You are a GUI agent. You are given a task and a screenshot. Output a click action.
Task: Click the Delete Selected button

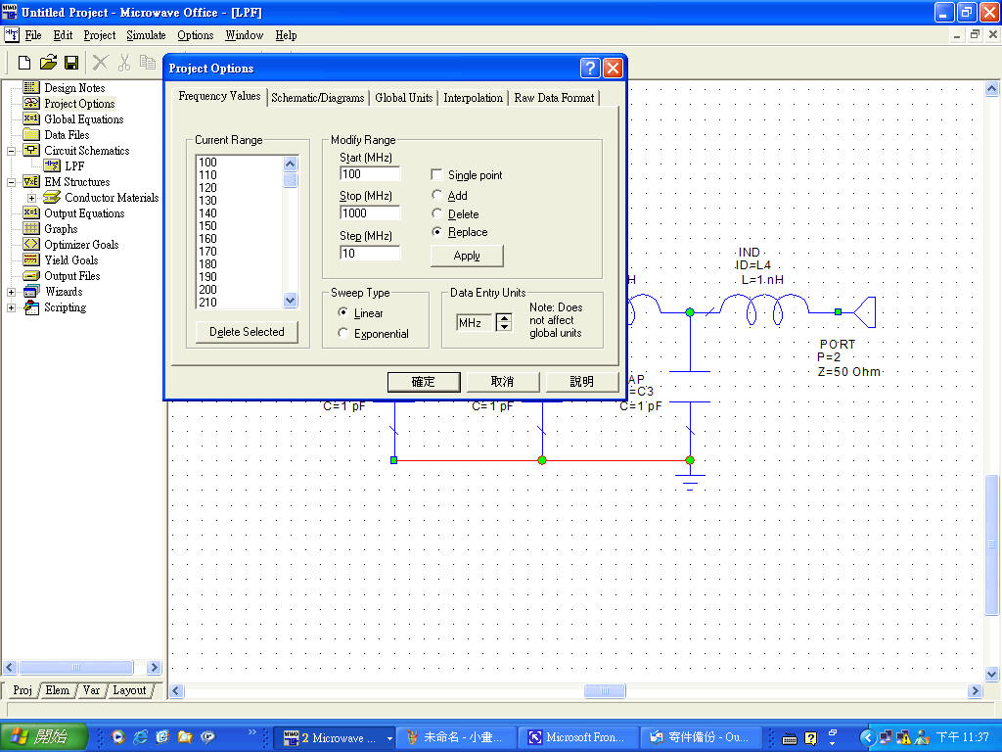click(247, 332)
